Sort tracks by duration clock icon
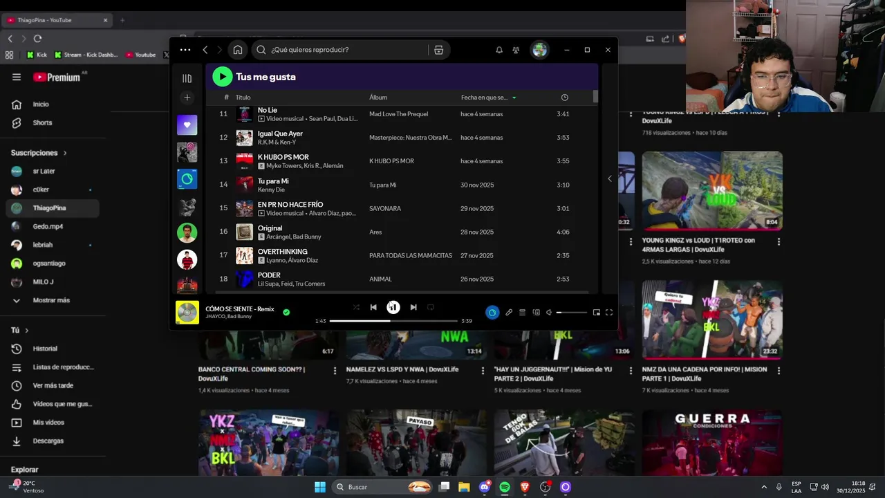The width and height of the screenshot is (885, 498). coord(565,98)
